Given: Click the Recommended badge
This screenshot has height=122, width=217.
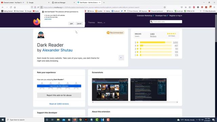Looking at the screenshot, I should click(x=115, y=33).
